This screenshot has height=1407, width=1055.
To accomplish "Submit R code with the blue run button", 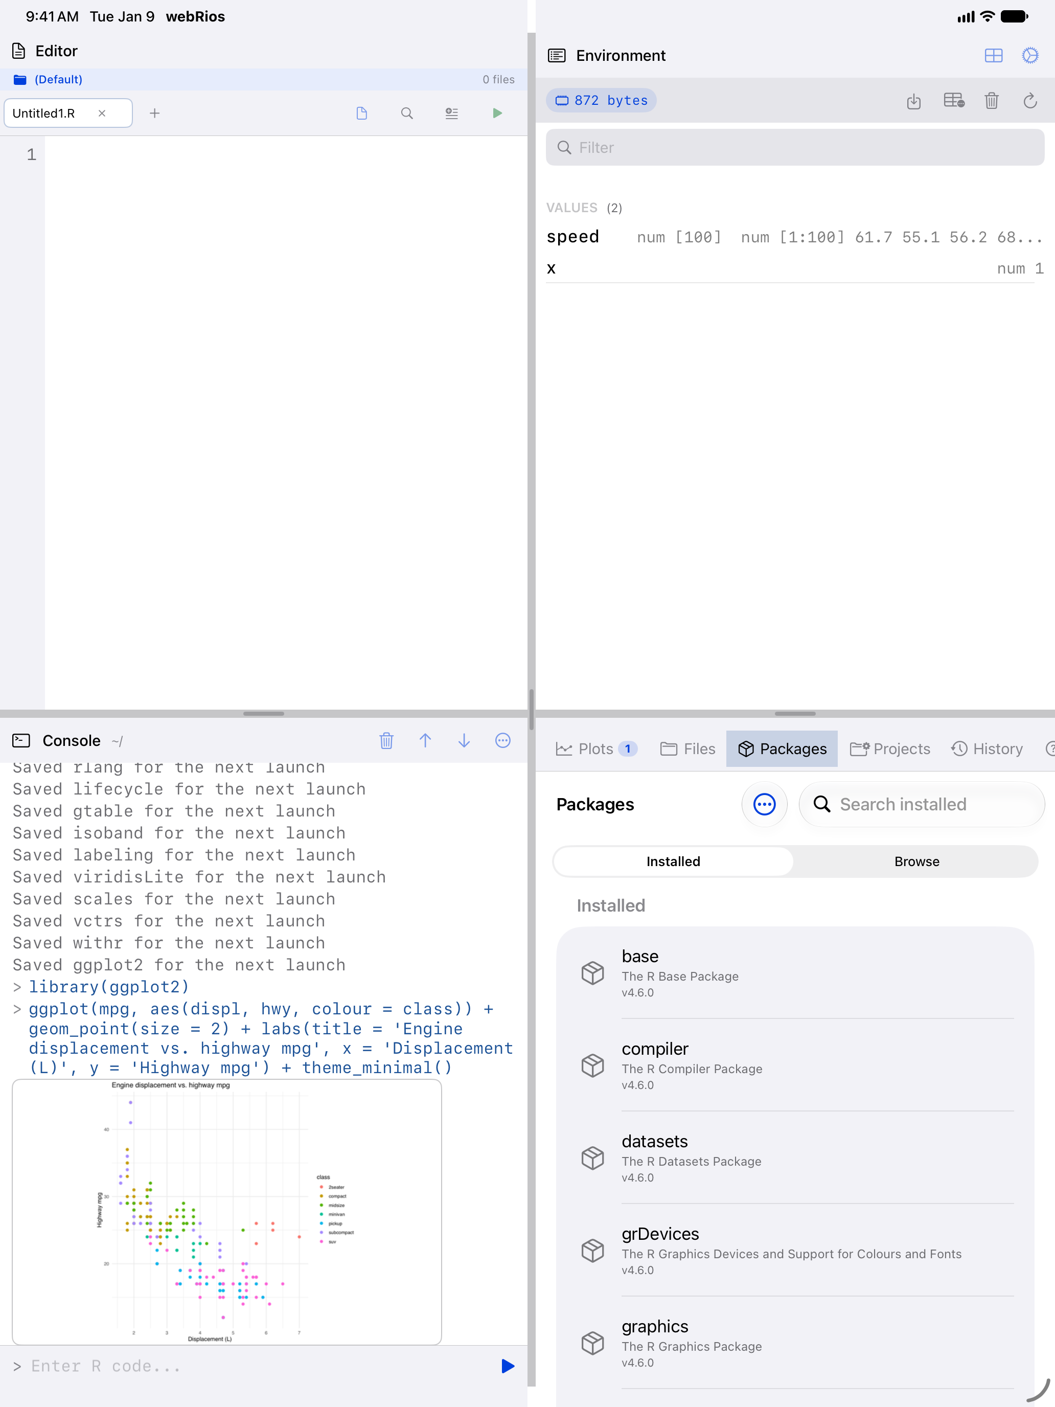I will [x=508, y=1366].
